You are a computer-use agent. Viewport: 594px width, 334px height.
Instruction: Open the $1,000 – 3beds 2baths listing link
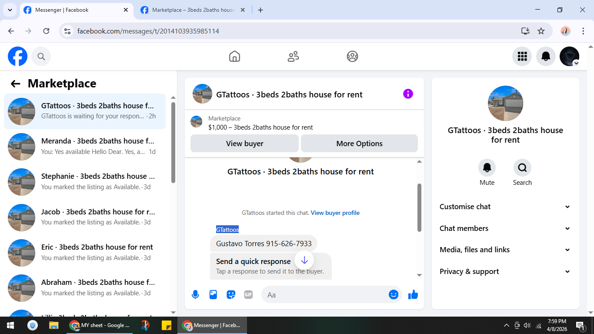pos(260,127)
